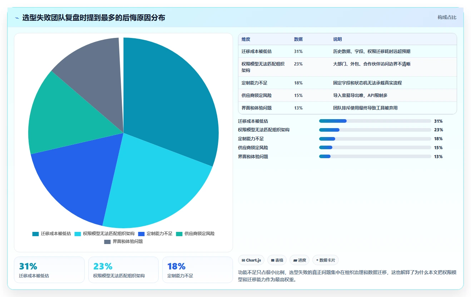
Task: Click the 维度 table column header
Action: tap(246, 39)
